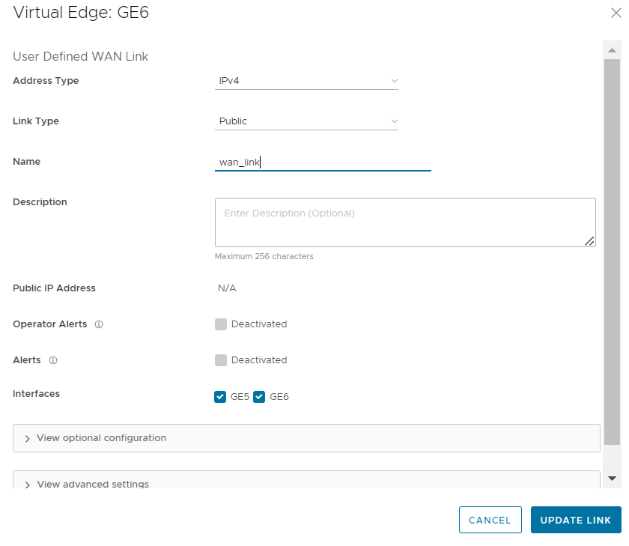This screenshot has width=629, height=546.
Task: Click the scrollbar down arrow
Action: (x=612, y=478)
